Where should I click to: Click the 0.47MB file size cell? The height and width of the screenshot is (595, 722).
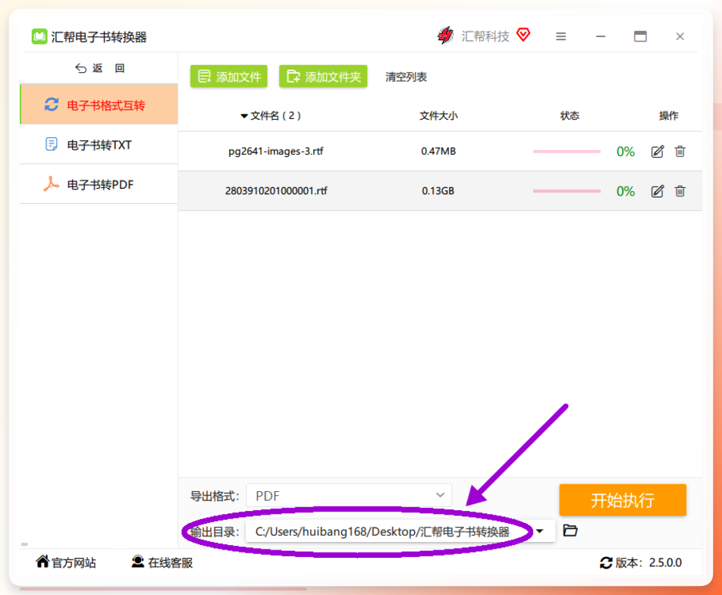pos(438,151)
